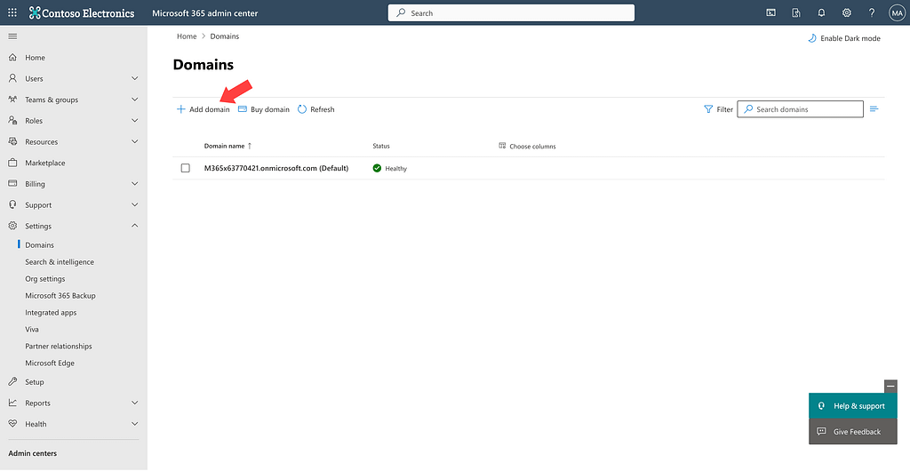Open the Cloud Shell icon in header
The height and width of the screenshot is (471, 910).
click(x=770, y=13)
